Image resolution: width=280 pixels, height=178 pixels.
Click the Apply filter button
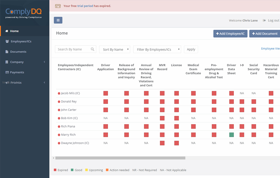pyautogui.click(x=191, y=50)
